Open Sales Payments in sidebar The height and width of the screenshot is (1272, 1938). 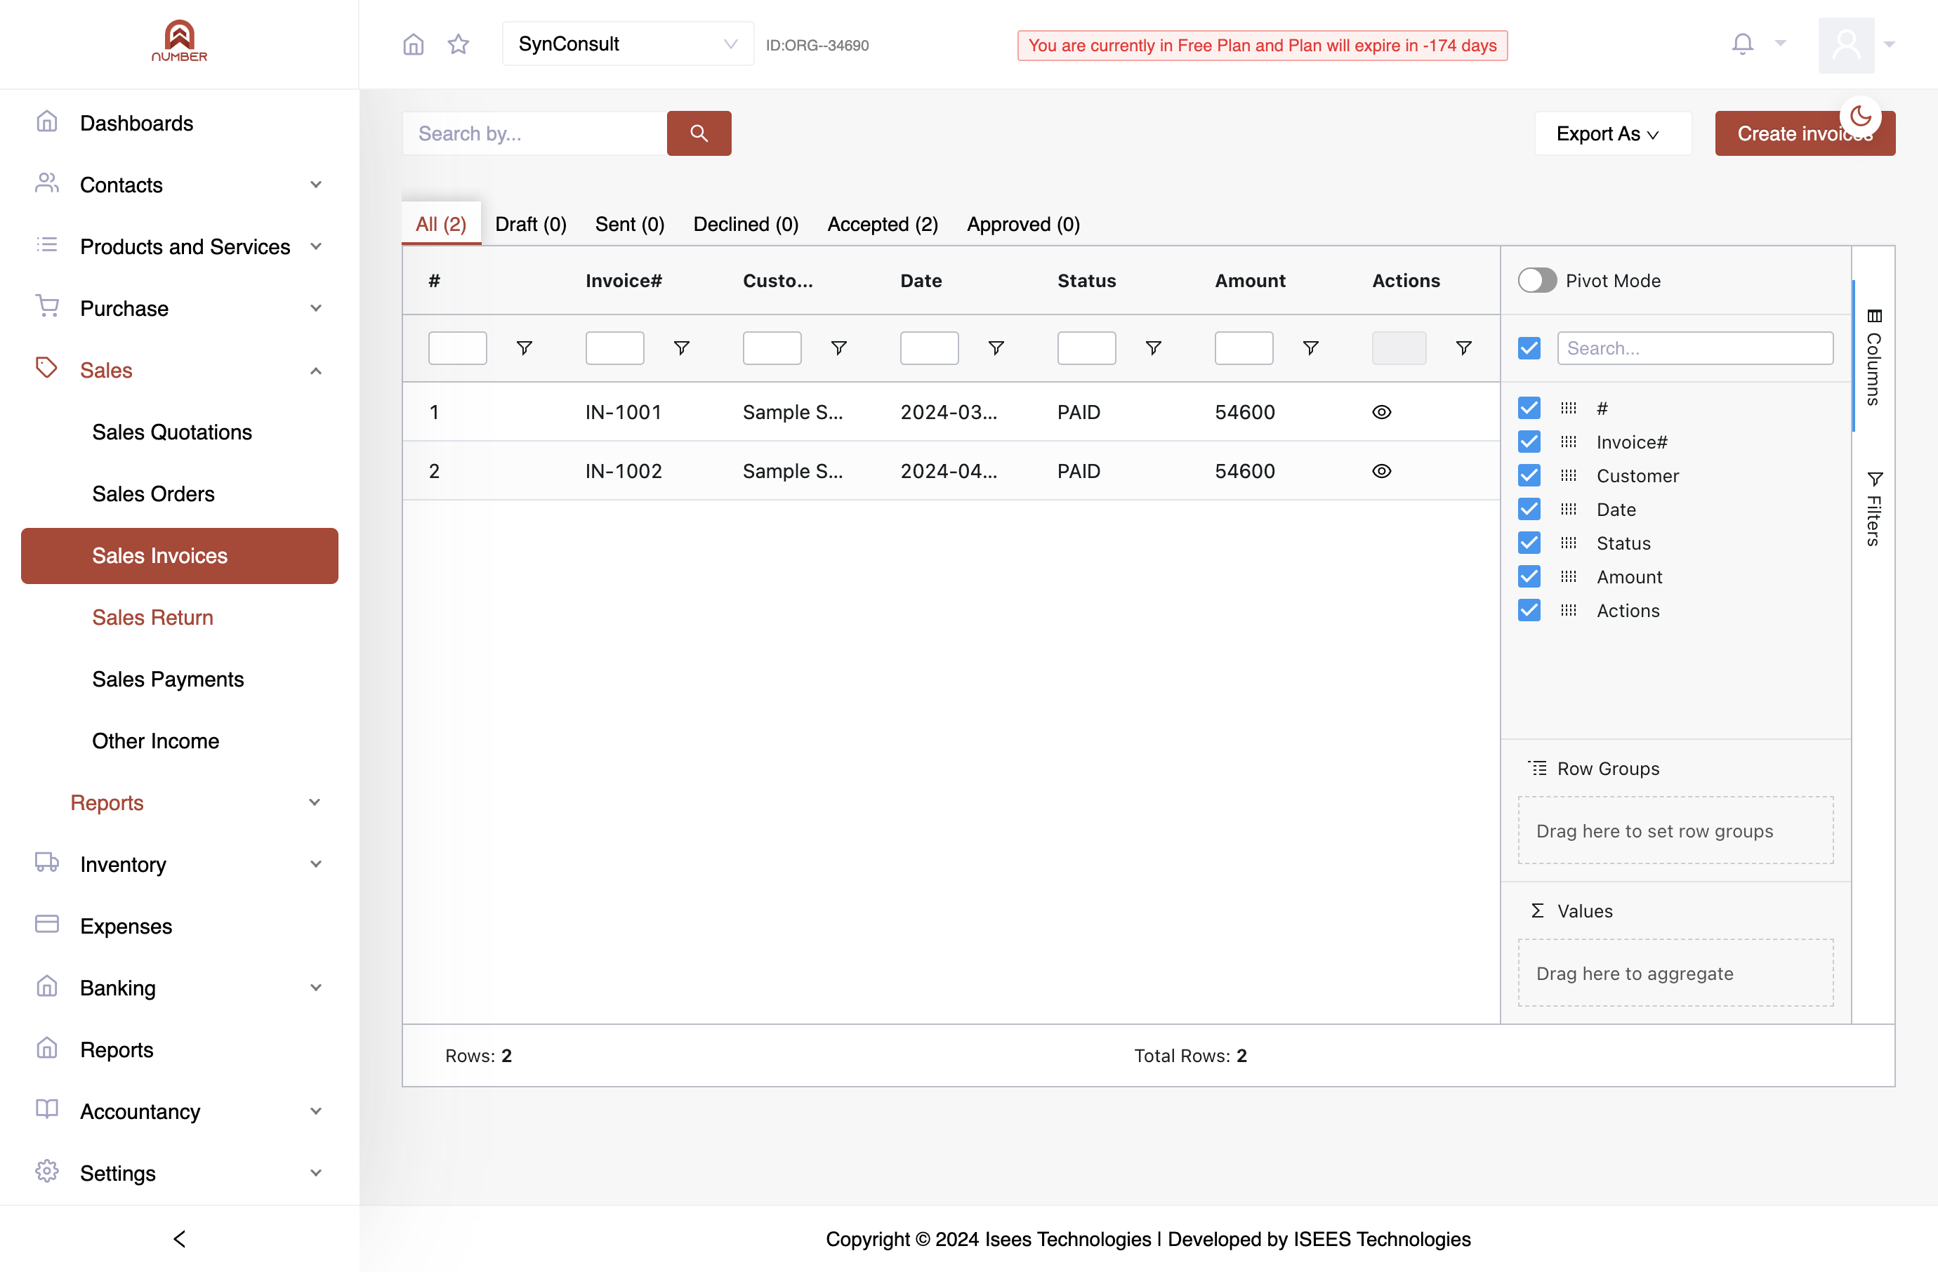(168, 679)
